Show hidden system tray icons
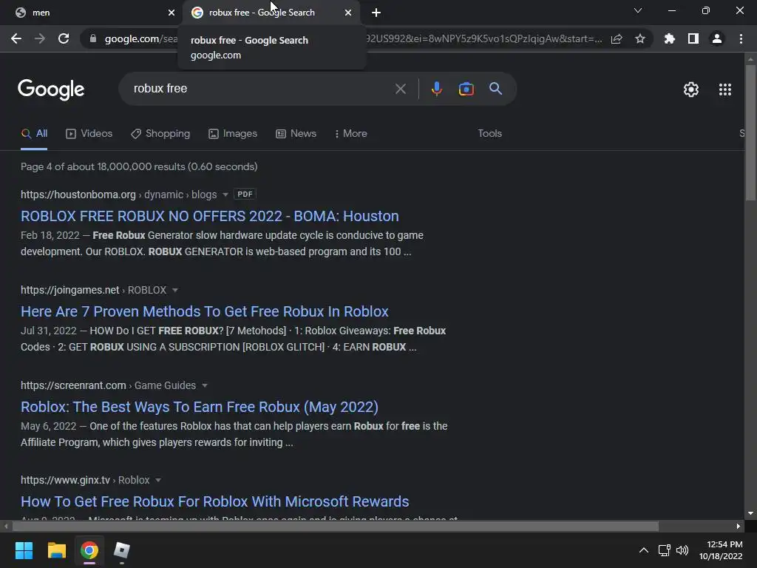757x568 pixels. [644, 550]
